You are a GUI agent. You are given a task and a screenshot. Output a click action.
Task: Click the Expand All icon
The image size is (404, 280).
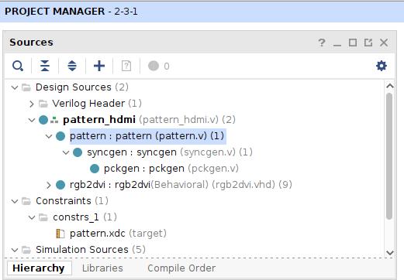click(72, 66)
